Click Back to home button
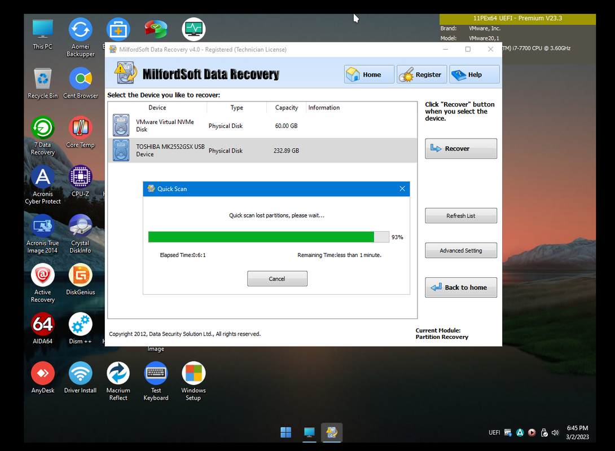This screenshot has height=451, width=615. tap(461, 287)
